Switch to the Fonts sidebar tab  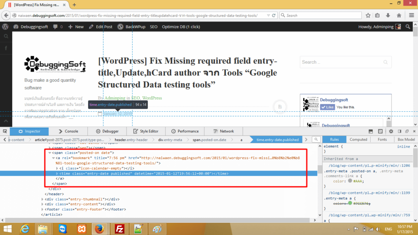[x=382, y=140]
